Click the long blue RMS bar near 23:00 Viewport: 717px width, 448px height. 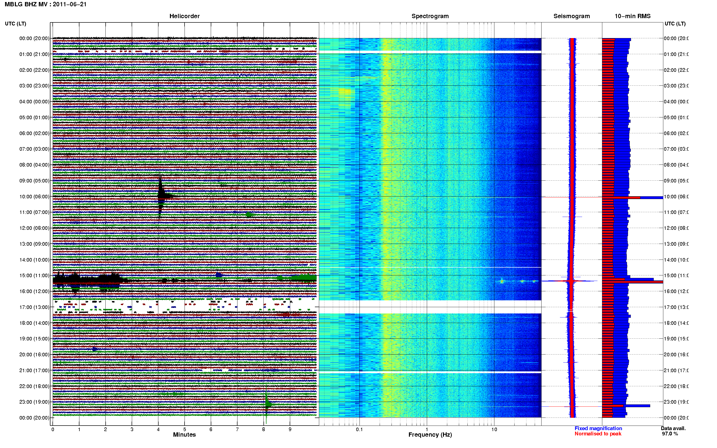coord(626,406)
